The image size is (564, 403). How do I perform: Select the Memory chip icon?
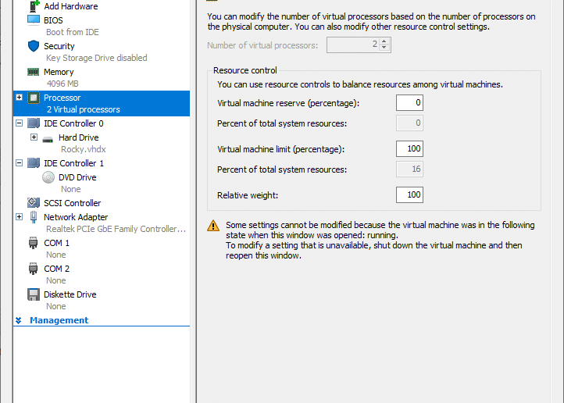click(34, 72)
